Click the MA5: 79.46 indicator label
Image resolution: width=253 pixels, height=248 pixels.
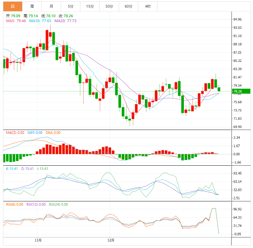[x=16, y=21]
